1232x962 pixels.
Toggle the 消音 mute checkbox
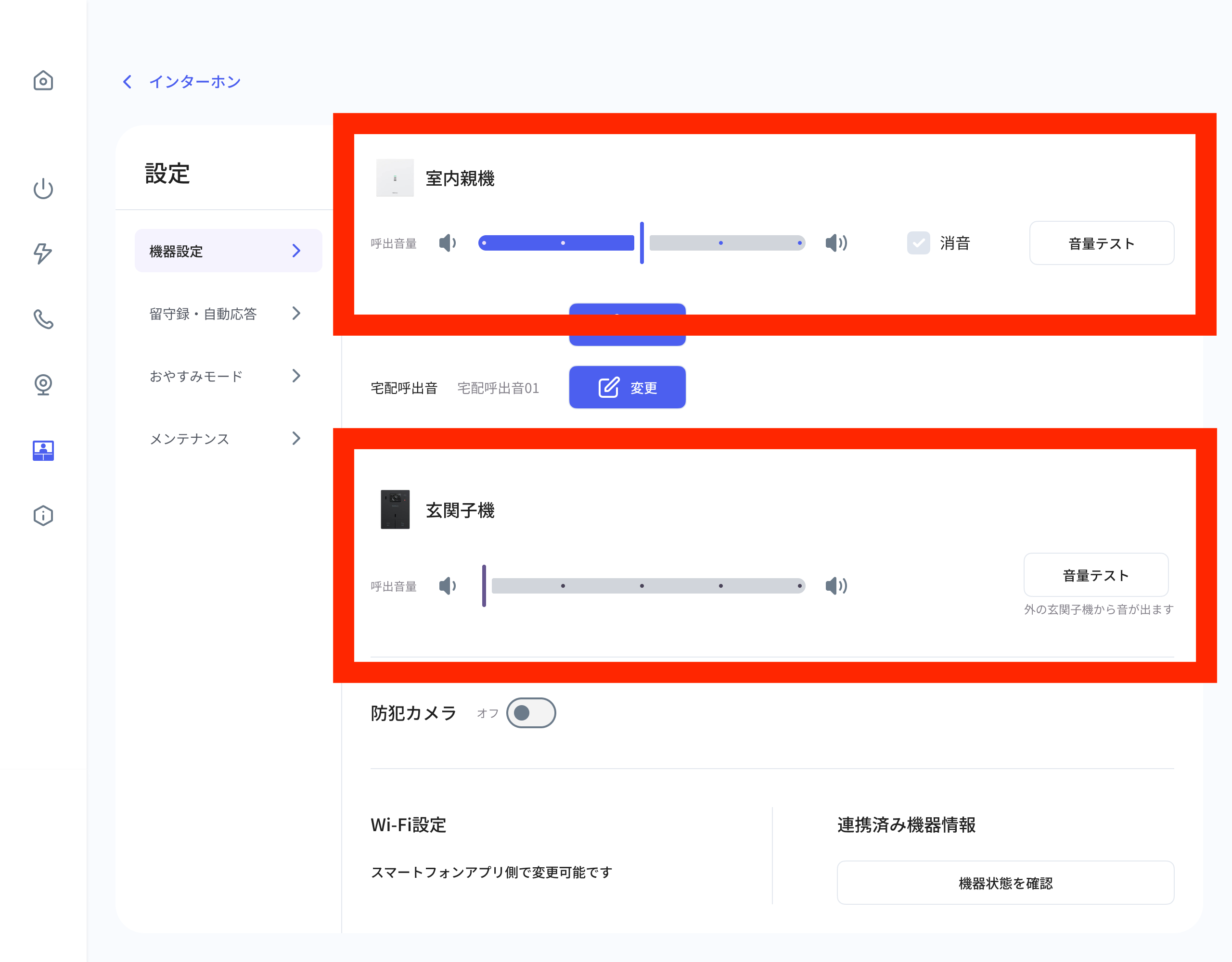coord(918,243)
